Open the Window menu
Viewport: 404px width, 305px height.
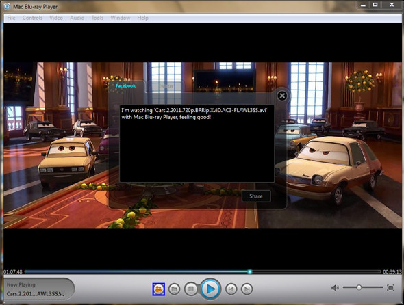click(120, 18)
